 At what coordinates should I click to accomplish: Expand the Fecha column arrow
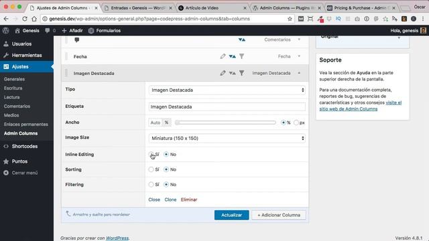(x=299, y=56)
